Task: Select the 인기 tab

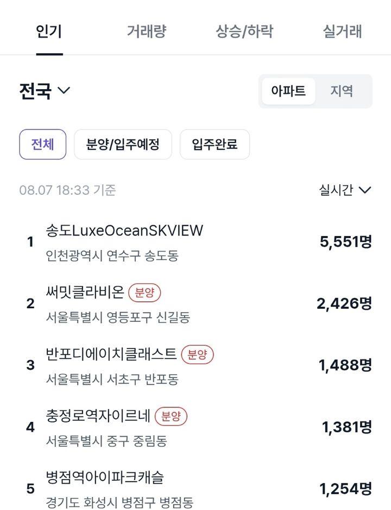Action: (49, 32)
